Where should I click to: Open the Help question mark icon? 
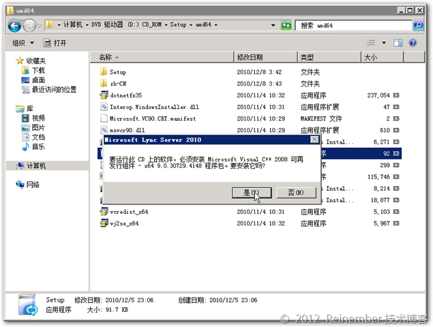(x=413, y=43)
